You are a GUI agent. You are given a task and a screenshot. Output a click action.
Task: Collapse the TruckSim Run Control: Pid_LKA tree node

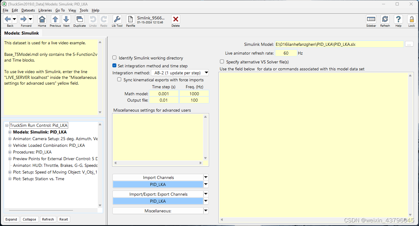click(x=7, y=125)
